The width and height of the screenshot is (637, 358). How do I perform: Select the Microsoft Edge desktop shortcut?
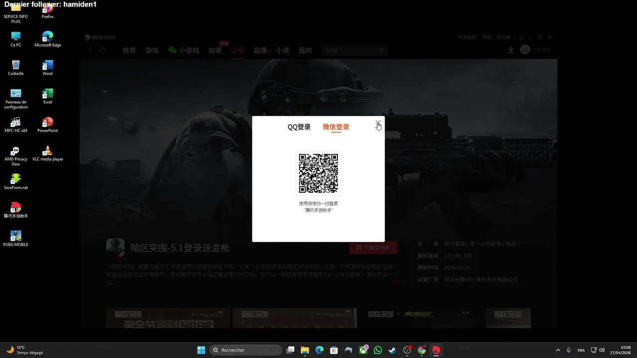tap(48, 40)
